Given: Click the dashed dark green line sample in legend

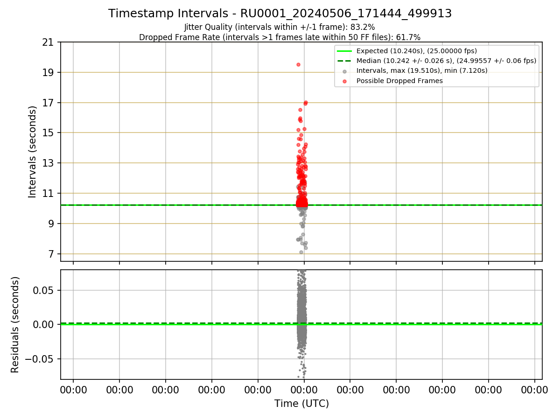Looking at the screenshot, I should click(344, 61).
